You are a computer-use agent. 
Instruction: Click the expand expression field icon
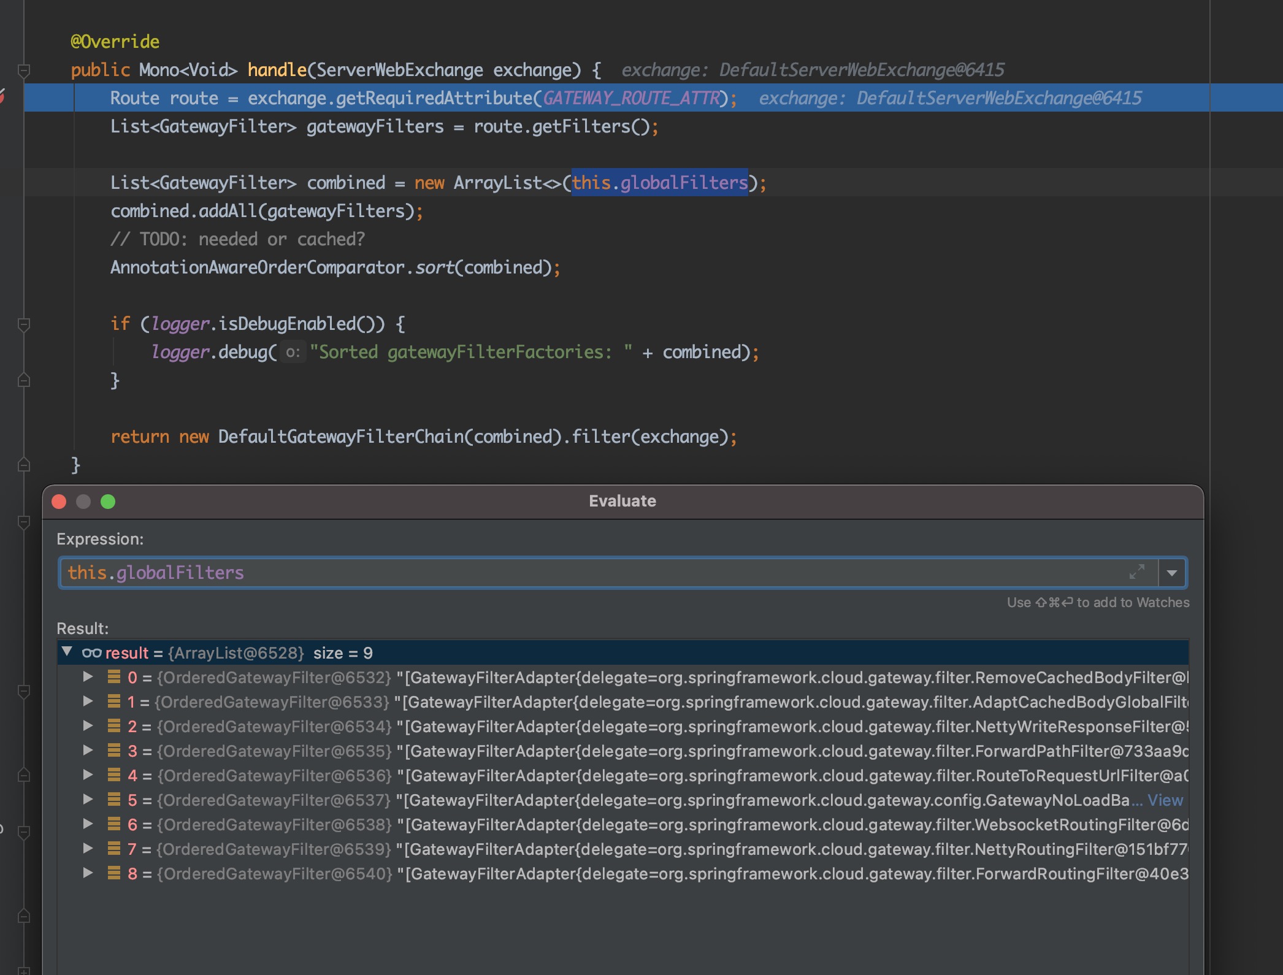(1136, 572)
